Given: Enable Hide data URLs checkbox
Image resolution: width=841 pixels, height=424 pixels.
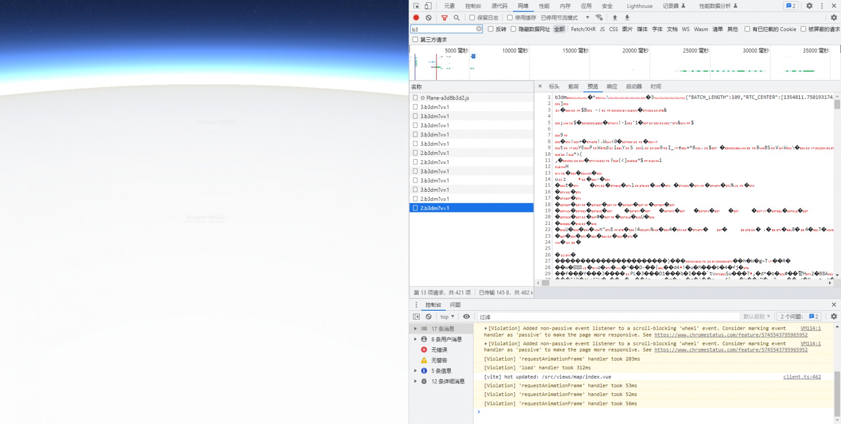Looking at the screenshot, I should pyautogui.click(x=513, y=29).
